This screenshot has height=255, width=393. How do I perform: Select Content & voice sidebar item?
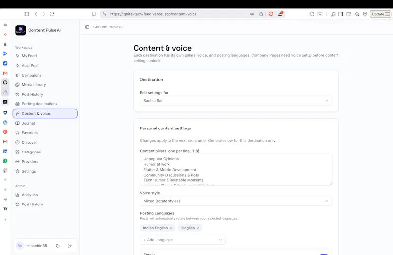[45, 114]
